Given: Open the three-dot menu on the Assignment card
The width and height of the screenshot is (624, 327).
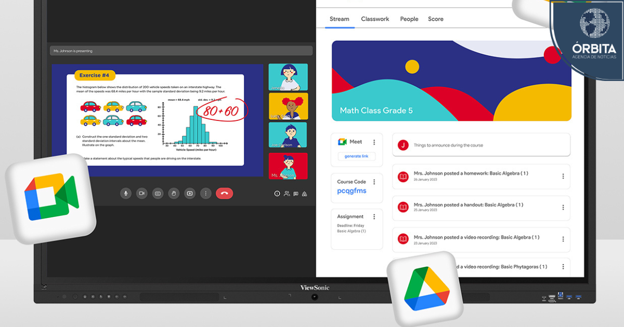Looking at the screenshot, I should (x=374, y=216).
